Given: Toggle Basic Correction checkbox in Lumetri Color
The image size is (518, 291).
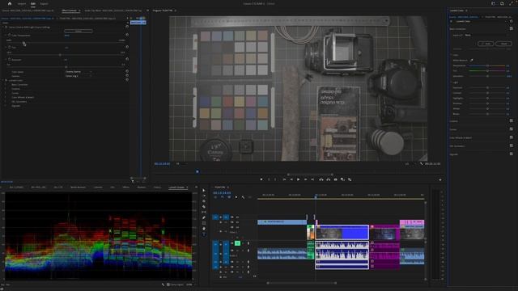Looking at the screenshot, I should [x=511, y=29].
